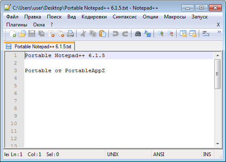Minimize the Notepad++ window
The image size is (226, 162).
coord(187,8)
